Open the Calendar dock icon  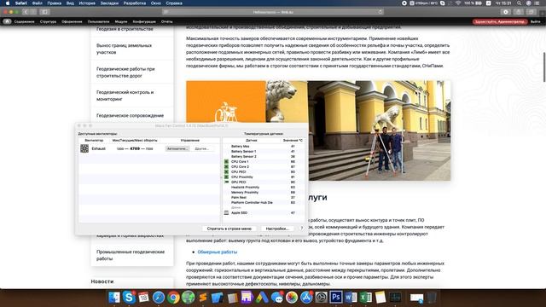pos(143,298)
